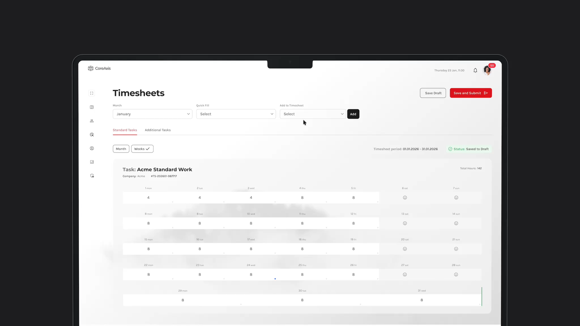The height and width of the screenshot is (326, 580).
Task: Open the team members icon in the sidebar
Action: point(91,121)
